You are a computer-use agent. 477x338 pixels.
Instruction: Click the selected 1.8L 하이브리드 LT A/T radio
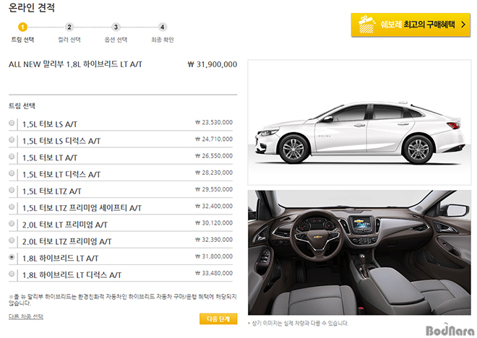pos(12,257)
